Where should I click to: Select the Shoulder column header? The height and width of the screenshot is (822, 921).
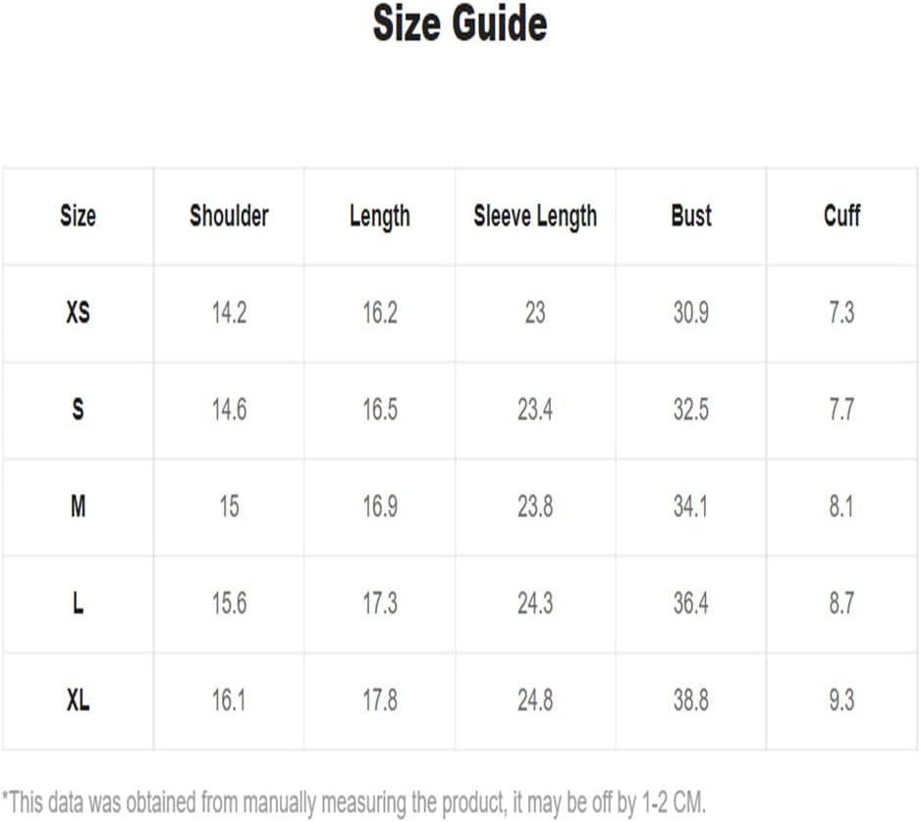(229, 216)
